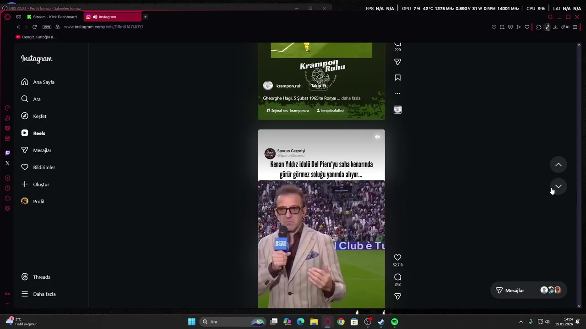This screenshot has height=329, width=586.
Task: Click Oluştur to create post
Action: coord(35,184)
